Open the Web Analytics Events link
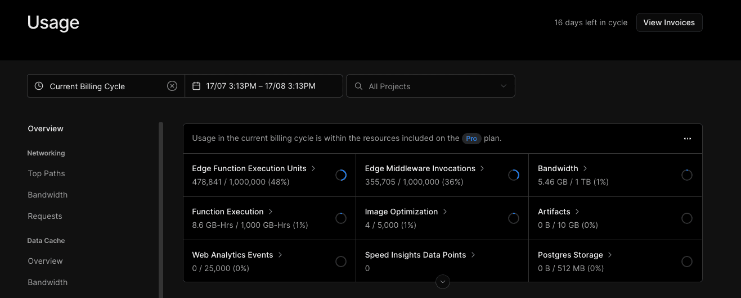741x298 pixels. [x=232, y=255]
